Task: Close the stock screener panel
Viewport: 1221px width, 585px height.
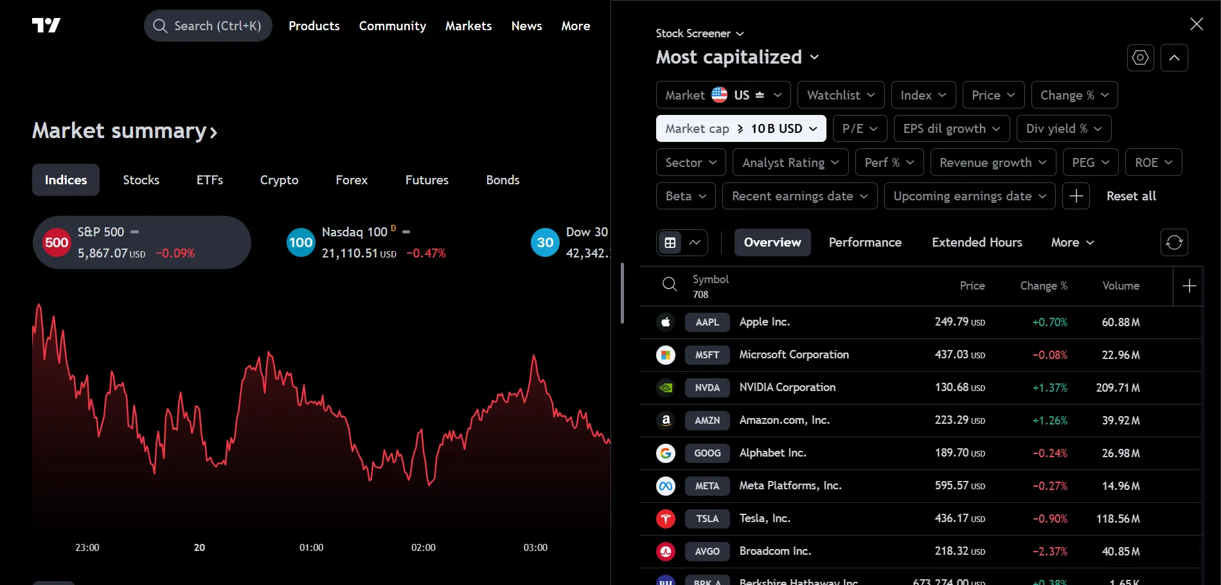Action: 1197,24
